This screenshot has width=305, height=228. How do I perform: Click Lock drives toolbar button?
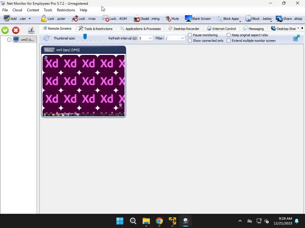(83, 19)
